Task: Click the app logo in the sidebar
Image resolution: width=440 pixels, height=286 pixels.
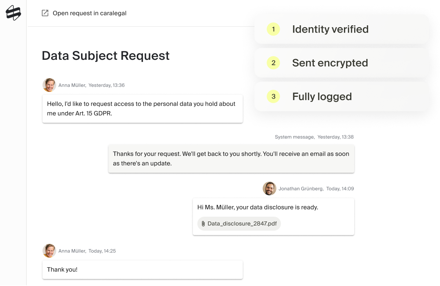Action: point(13,13)
